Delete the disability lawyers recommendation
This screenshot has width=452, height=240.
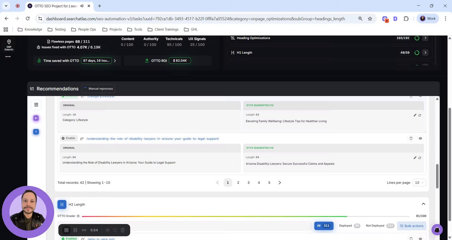tap(411, 138)
